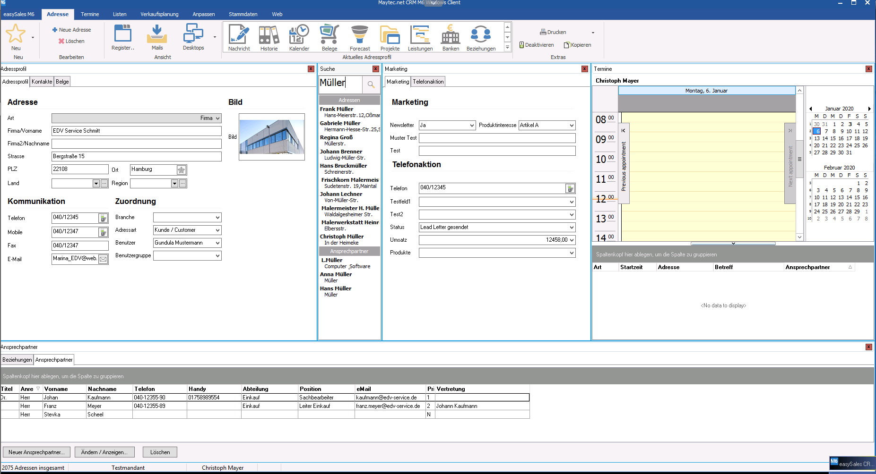Open the Verkaufsplanung ribbon tab
Screen dimensions: 876x474
[x=159, y=14]
